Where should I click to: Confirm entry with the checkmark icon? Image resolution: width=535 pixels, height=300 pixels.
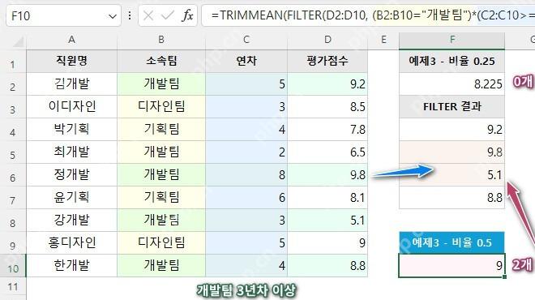point(167,15)
